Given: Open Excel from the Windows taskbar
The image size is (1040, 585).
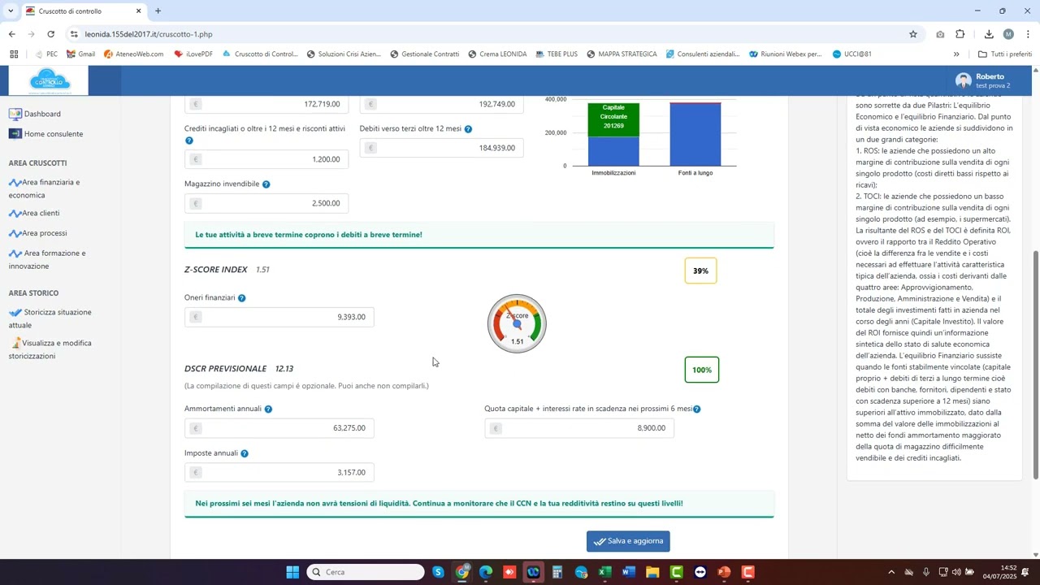Looking at the screenshot, I should coord(605,572).
